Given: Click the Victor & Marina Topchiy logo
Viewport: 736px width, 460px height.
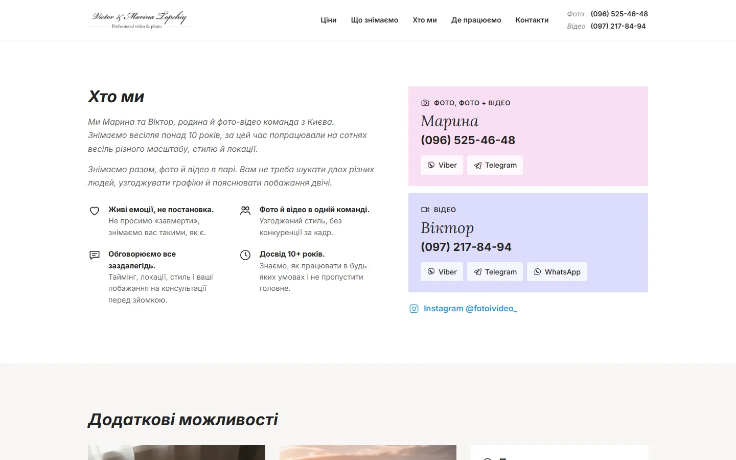Looking at the screenshot, I should [x=141, y=19].
